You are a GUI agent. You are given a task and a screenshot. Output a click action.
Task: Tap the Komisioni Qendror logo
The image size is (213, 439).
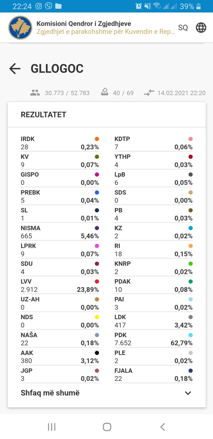20,27
